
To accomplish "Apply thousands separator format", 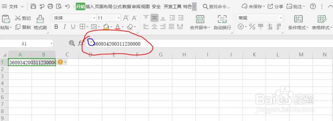I will coord(261,27).
